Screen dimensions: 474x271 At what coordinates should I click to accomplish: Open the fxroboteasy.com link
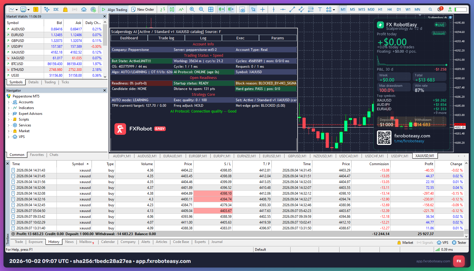pyautogui.click(x=412, y=136)
